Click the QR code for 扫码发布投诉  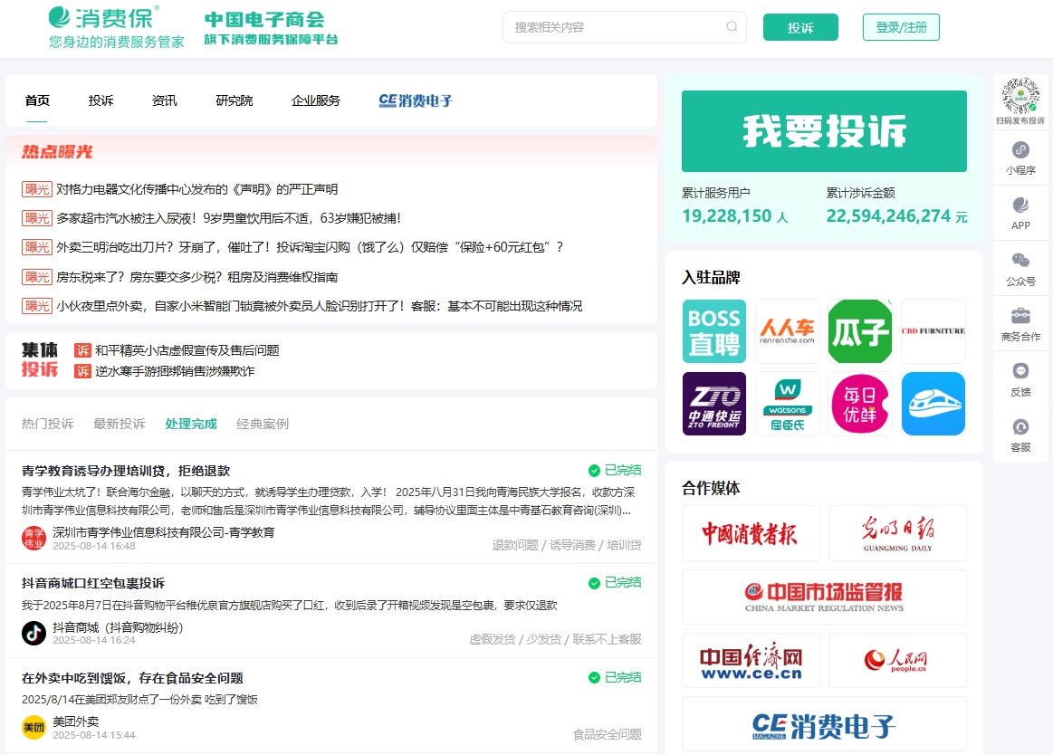click(x=1020, y=95)
